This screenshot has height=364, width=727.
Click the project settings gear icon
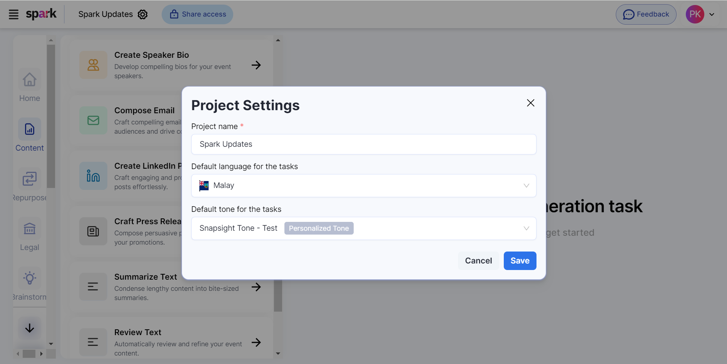tap(143, 15)
